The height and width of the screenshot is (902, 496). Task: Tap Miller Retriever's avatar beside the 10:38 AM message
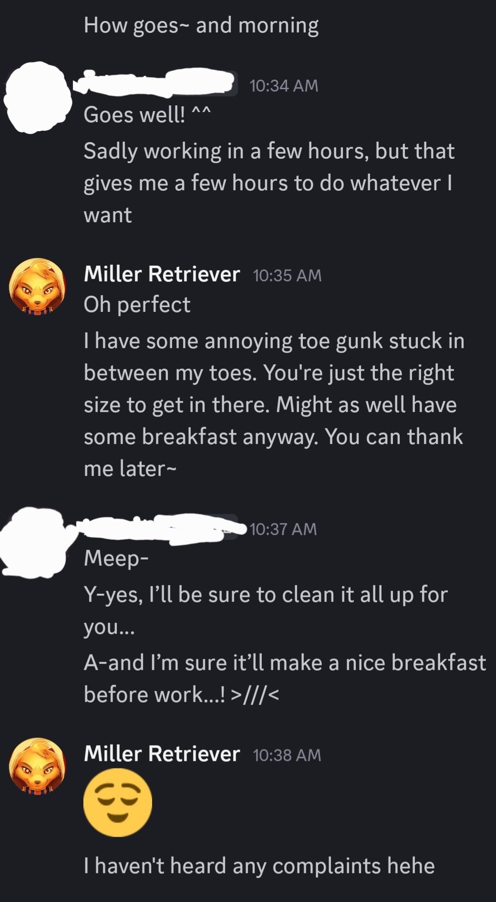click(x=37, y=766)
